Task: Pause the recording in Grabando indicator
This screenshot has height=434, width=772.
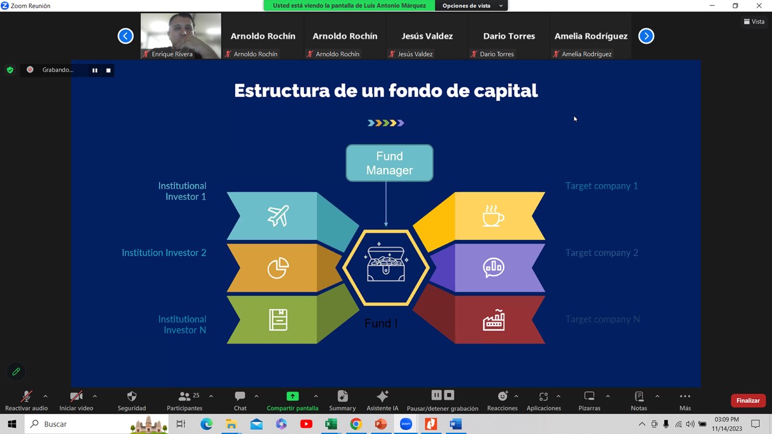Action: [x=95, y=71]
